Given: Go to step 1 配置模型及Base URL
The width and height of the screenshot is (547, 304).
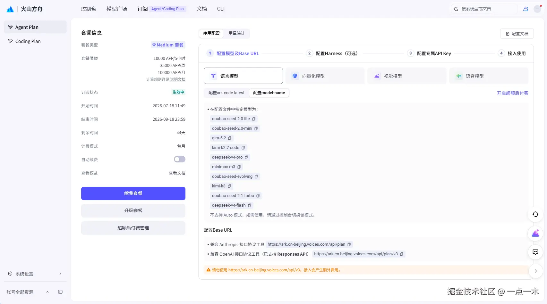Looking at the screenshot, I should 233,53.
